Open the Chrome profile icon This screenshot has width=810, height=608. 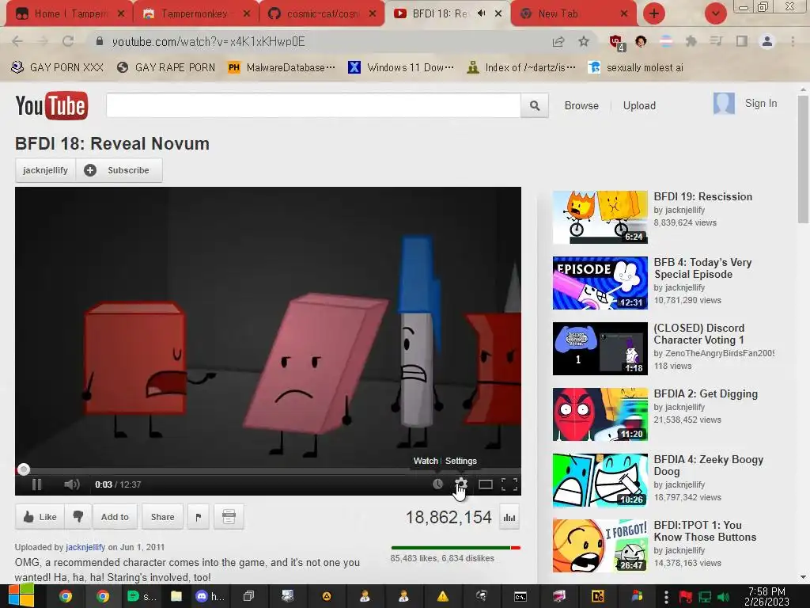[x=767, y=41]
